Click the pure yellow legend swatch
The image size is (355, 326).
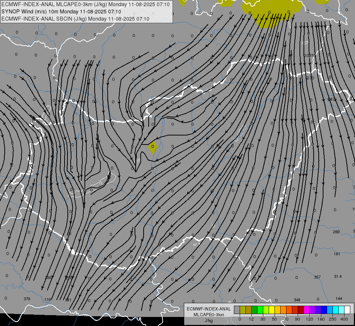pyautogui.click(x=272, y=310)
